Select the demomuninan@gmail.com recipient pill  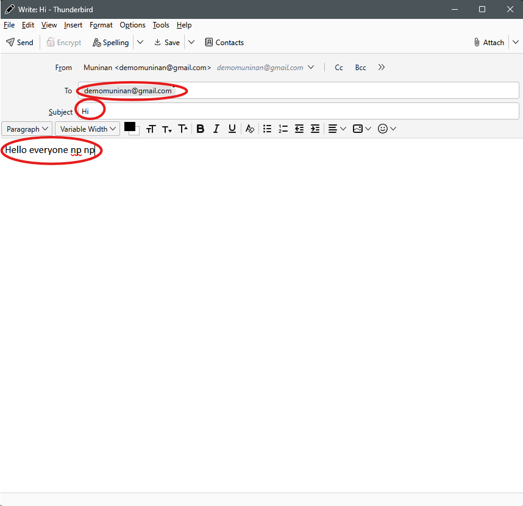[x=128, y=91]
